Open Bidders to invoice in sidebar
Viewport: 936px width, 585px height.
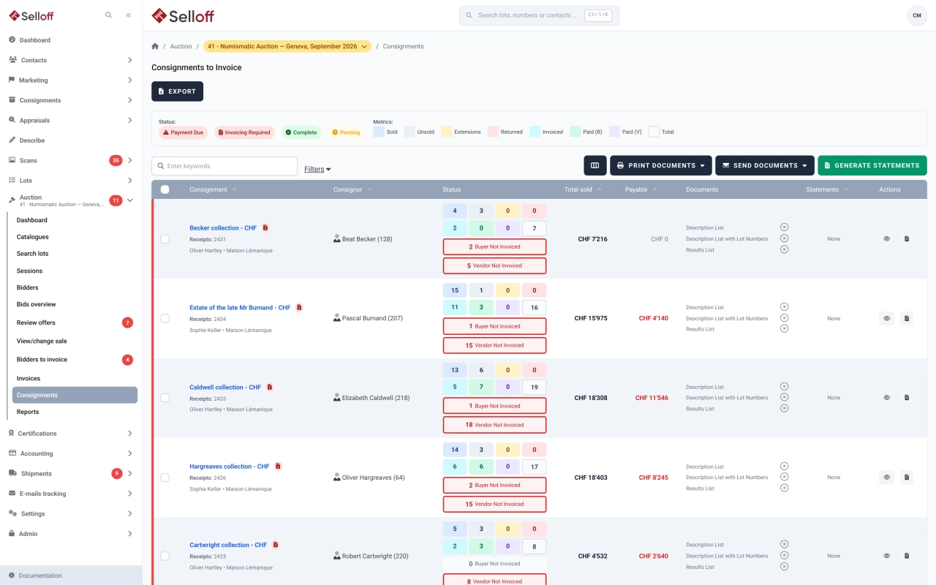click(75, 360)
